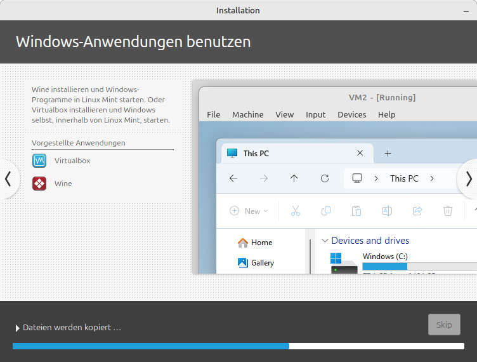The width and height of the screenshot is (477, 362).
Task: Skip the current installation step
Action: (444, 325)
